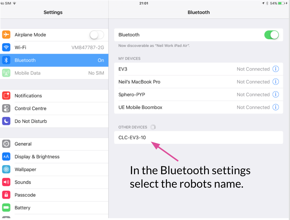
Task: Tap the green Battery icon
Action: [x=6, y=208]
